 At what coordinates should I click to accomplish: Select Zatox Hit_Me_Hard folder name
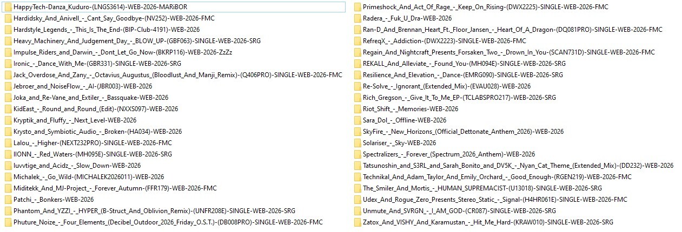tap(488, 222)
